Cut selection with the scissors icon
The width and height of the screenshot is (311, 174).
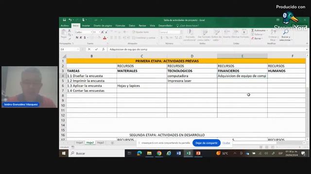click(69, 30)
